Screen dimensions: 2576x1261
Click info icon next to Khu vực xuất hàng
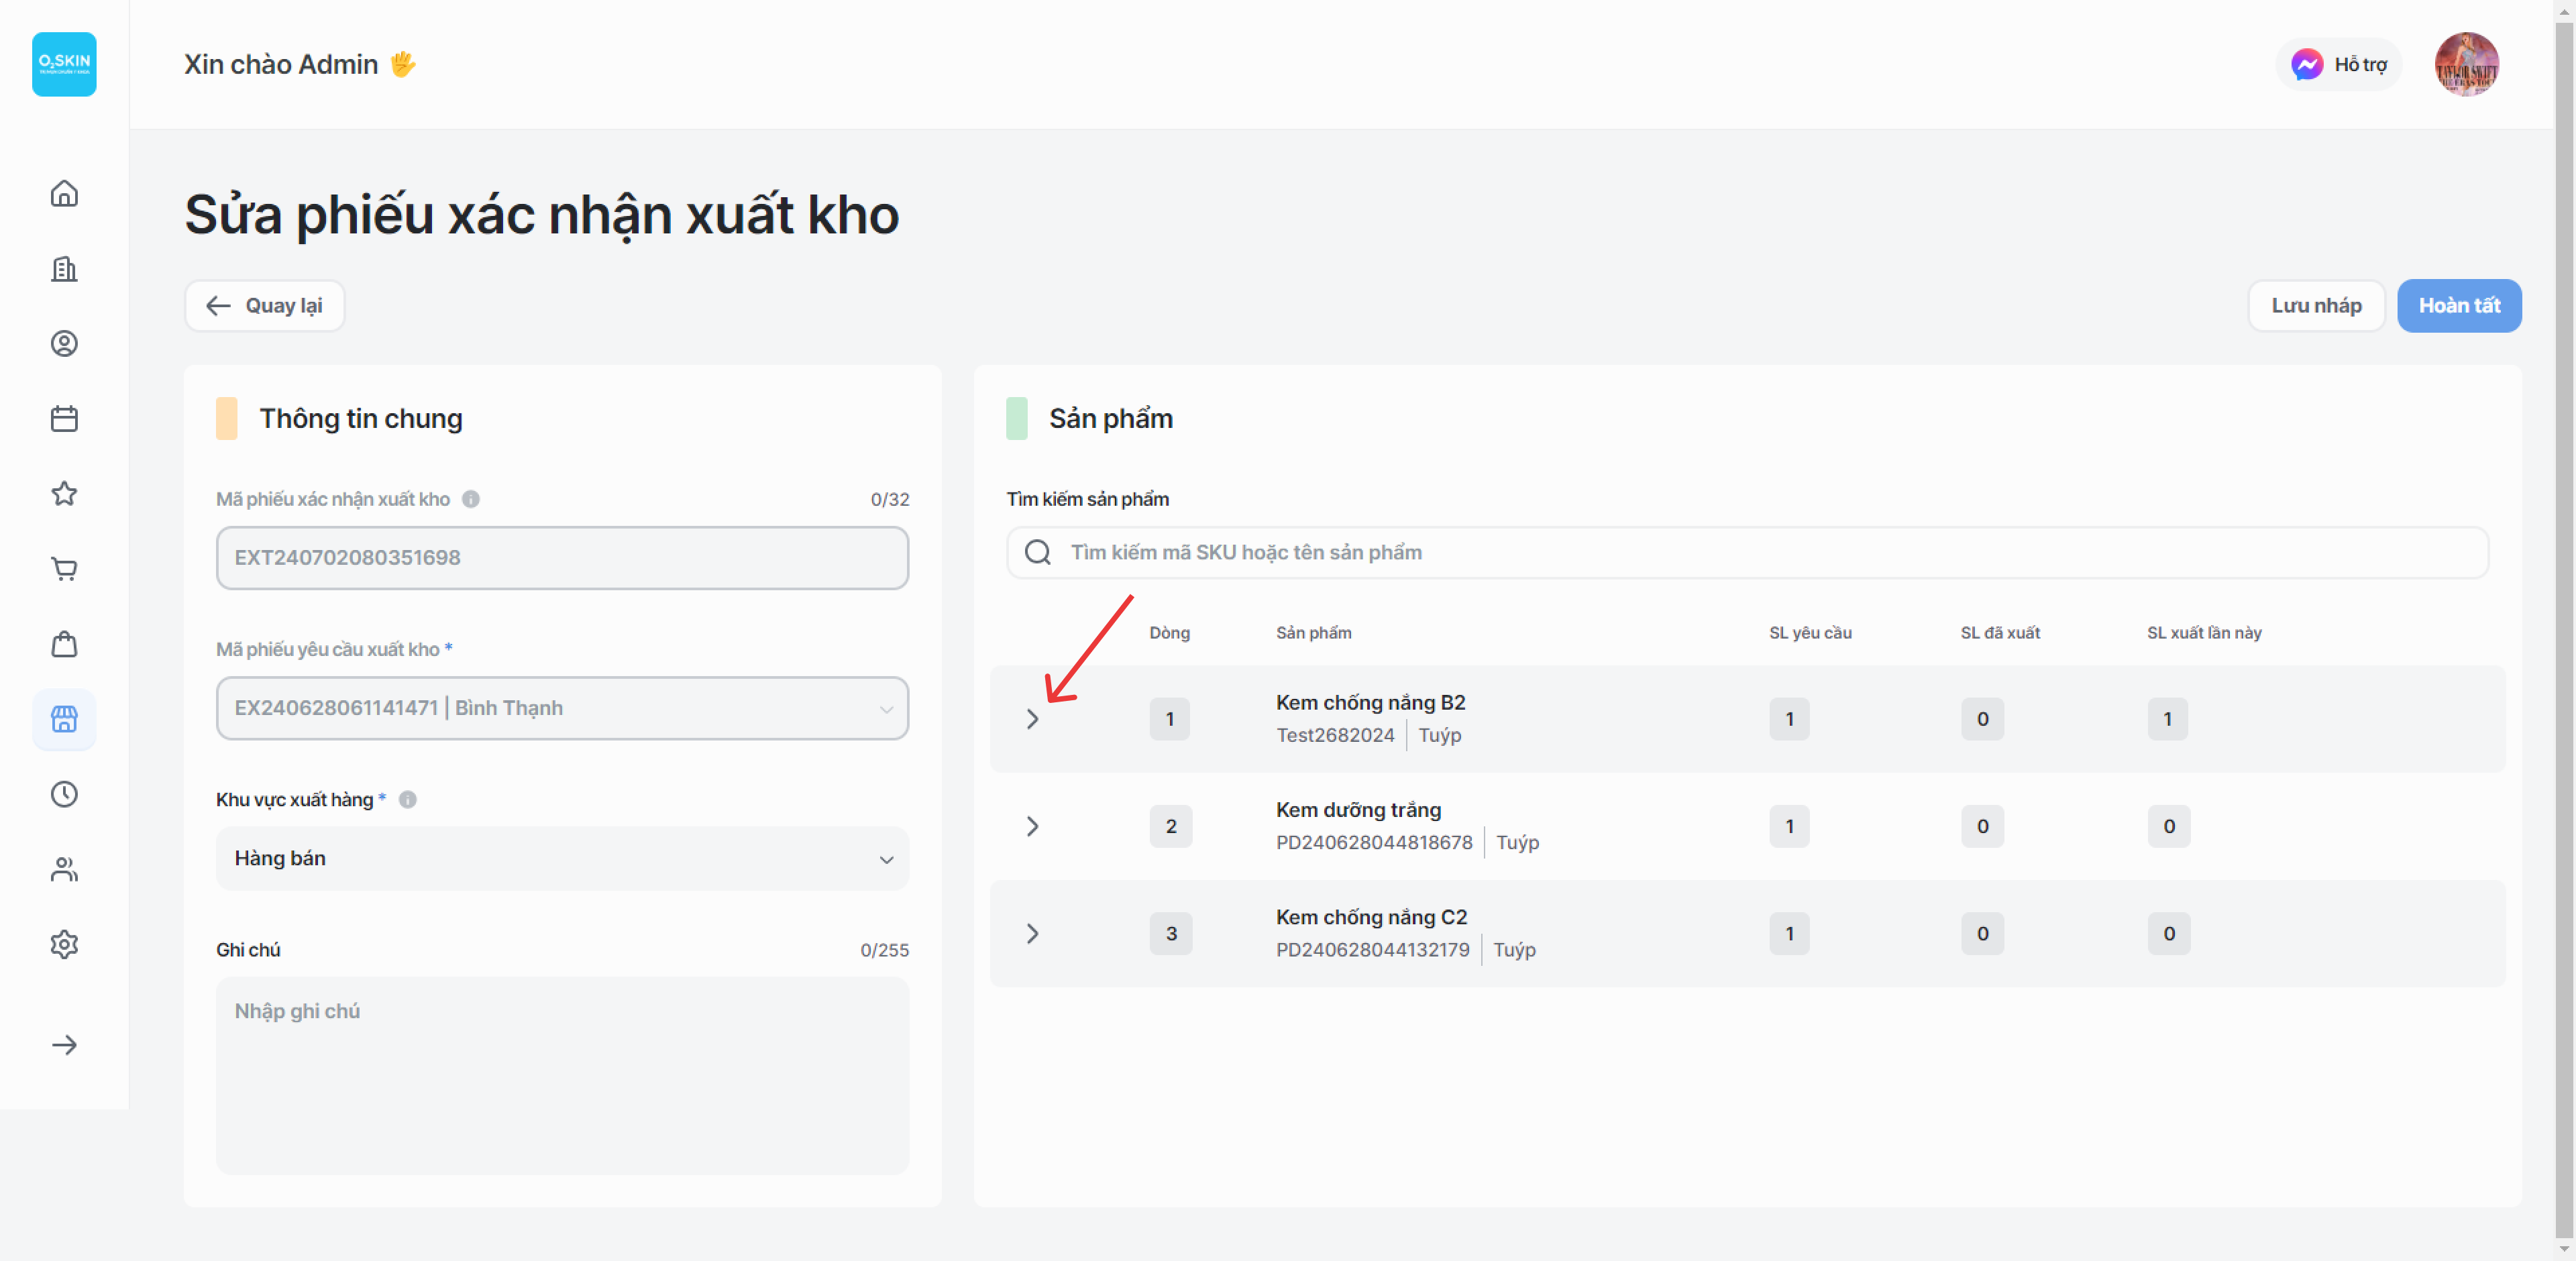pyautogui.click(x=408, y=799)
